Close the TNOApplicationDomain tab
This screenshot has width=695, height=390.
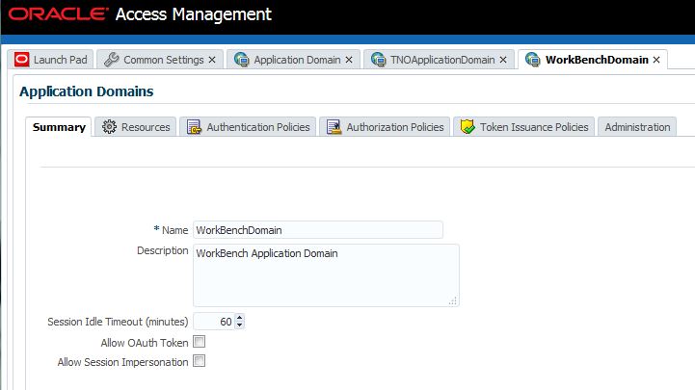pyautogui.click(x=503, y=60)
